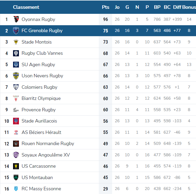Click the RC Massy Essonne logo
Screen dimensions: 196x194
(x=16, y=189)
